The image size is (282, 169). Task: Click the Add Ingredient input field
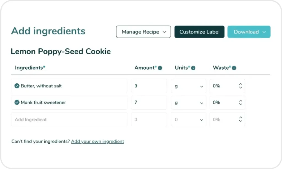(69, 119)
